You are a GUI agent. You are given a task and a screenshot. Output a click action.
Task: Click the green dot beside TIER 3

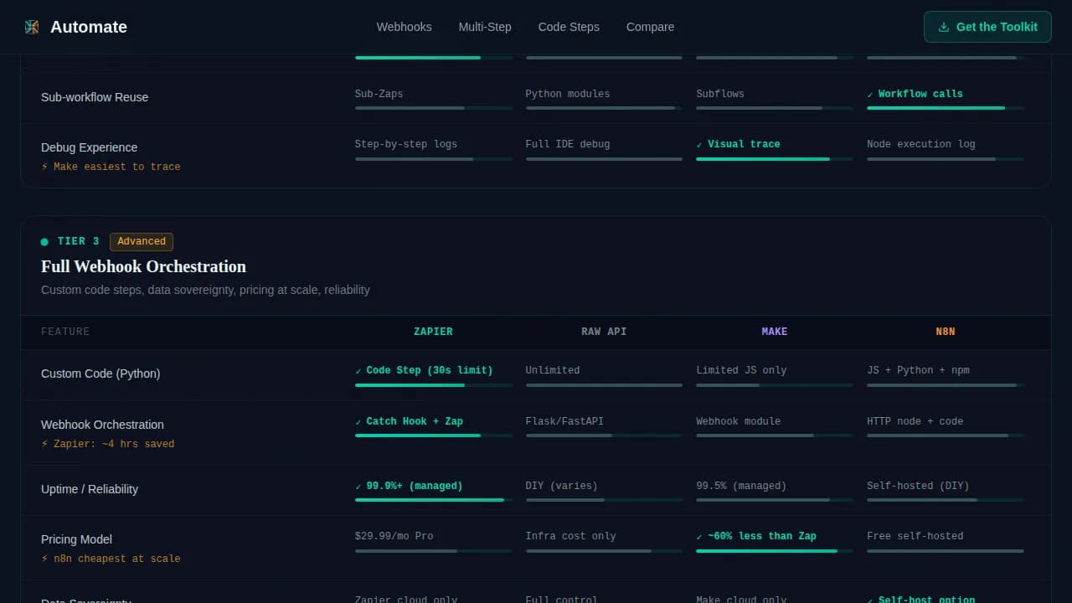[44, 242]
